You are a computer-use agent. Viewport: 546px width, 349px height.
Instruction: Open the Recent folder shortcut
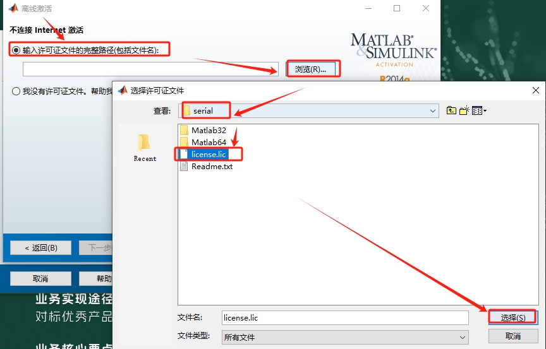pyautogui.click(x=145, y=148)
